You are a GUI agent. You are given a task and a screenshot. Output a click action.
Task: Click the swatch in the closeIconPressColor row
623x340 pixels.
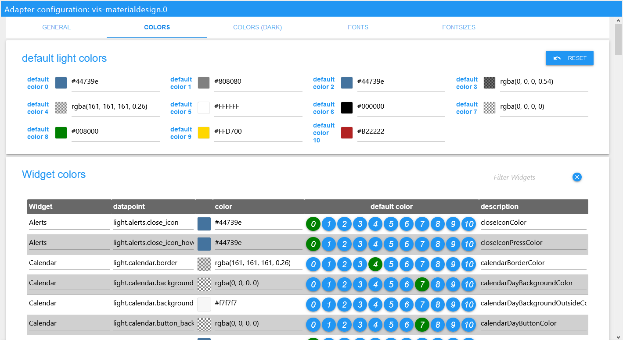tap(204, 244)
